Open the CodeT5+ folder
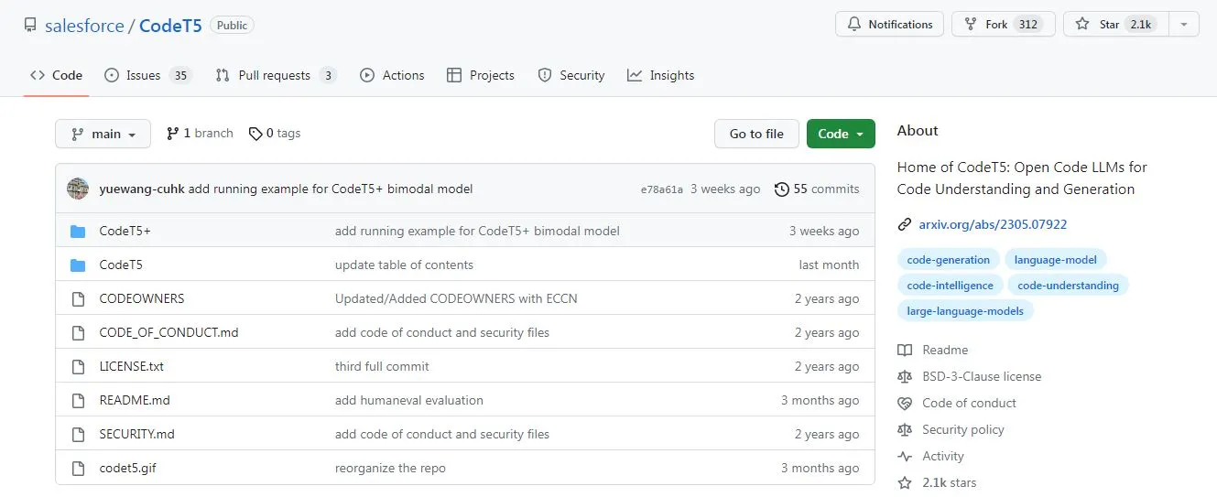 pos(125,232)
